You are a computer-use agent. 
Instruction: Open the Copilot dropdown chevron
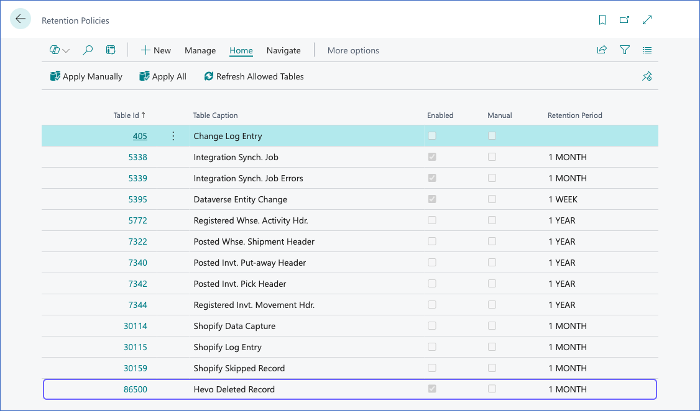(66, 51)
